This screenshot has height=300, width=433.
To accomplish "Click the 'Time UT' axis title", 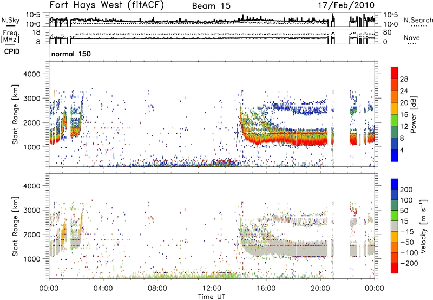I will click(212, 297).
